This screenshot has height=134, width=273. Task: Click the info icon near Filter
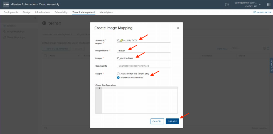click(x=264, y=49)
